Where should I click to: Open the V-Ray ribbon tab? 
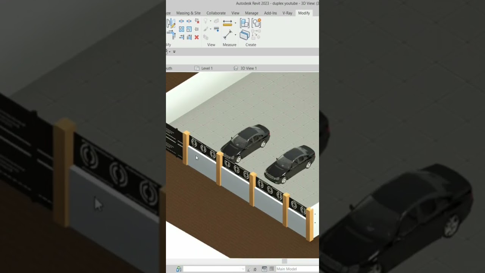click(287, 13)
